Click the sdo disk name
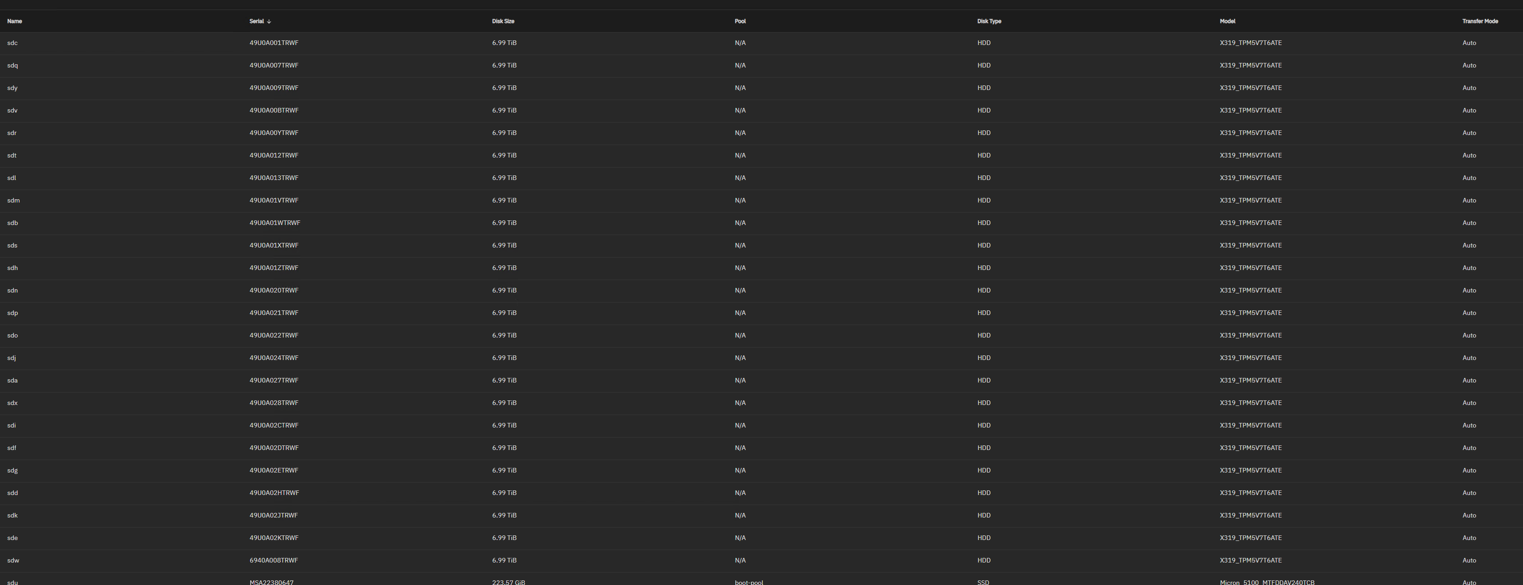Screen dimensions: 1523x585 (x=12, y=335)
